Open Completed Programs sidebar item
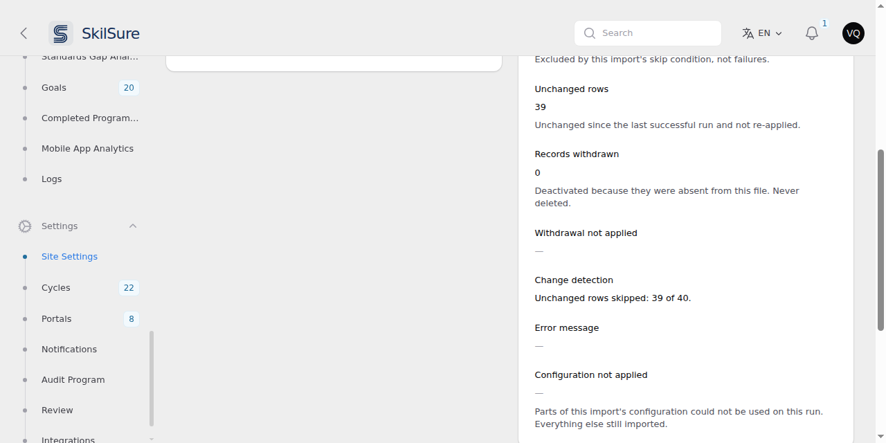 tap(90, 118)
